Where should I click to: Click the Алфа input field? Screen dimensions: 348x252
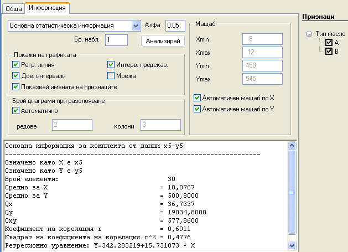tap(175, 25)
